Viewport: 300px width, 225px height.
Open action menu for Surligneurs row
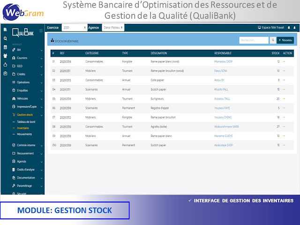[284, 99]
